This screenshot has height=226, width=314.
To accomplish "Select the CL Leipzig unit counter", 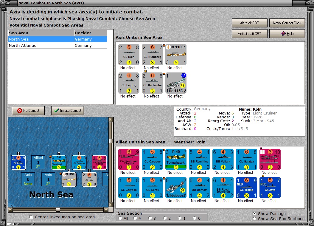I will 129,83.
